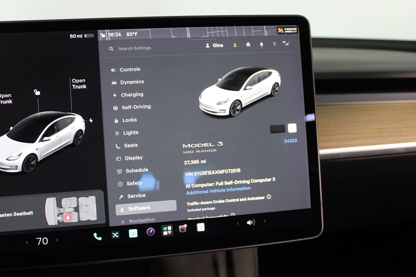Open the dashcam icon with red dot
Image resolution: width=416 pixels, height=277 pixels.
coord(183,229)
